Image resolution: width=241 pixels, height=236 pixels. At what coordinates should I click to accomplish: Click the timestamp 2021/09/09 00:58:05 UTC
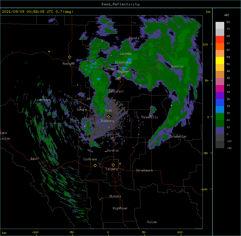28,12
